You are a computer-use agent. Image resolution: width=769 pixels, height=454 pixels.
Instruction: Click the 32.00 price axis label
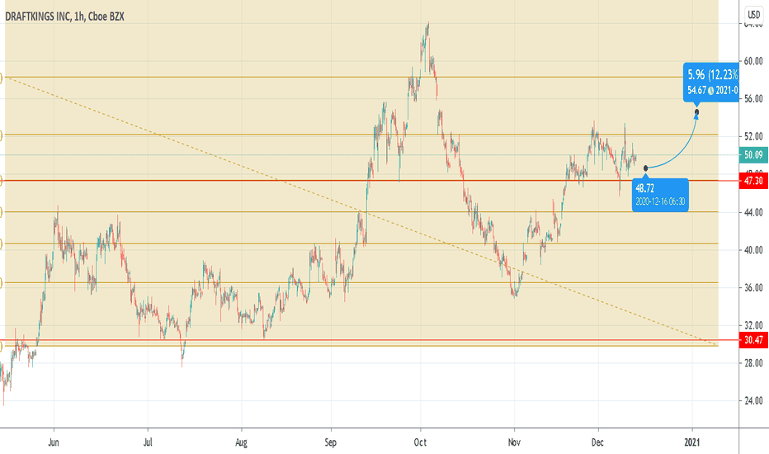[753, 325]
